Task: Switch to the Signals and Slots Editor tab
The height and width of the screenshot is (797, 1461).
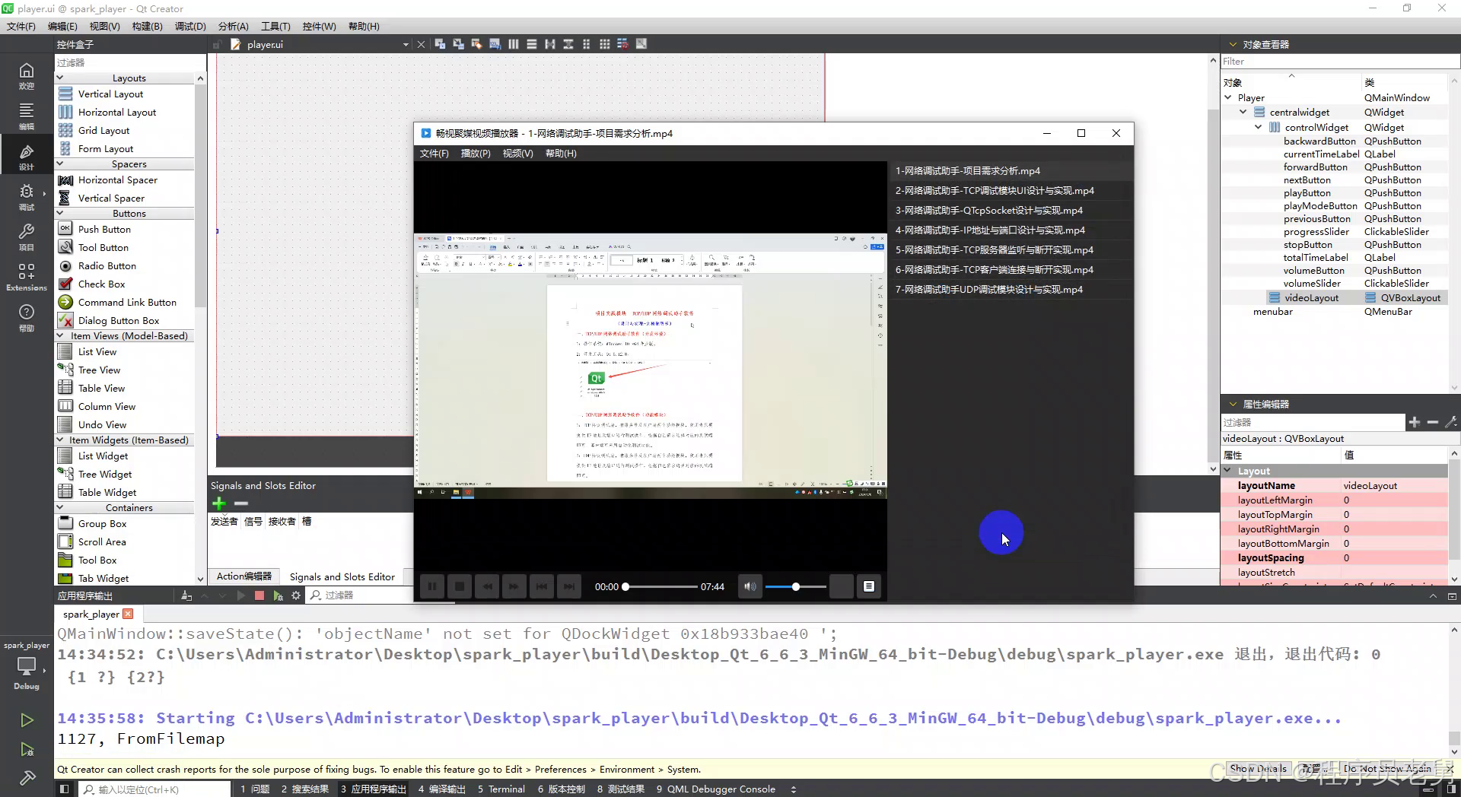Action: 342,576
